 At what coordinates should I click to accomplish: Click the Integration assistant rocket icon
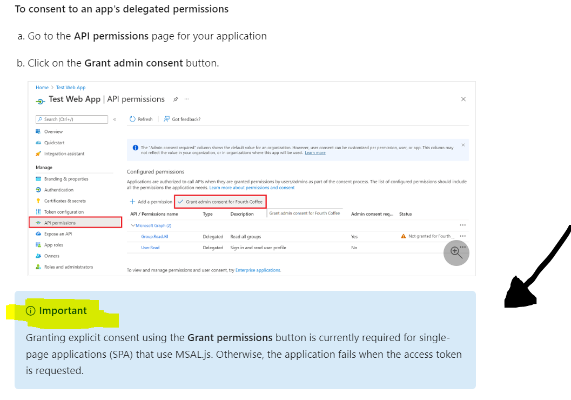[38, 154]
